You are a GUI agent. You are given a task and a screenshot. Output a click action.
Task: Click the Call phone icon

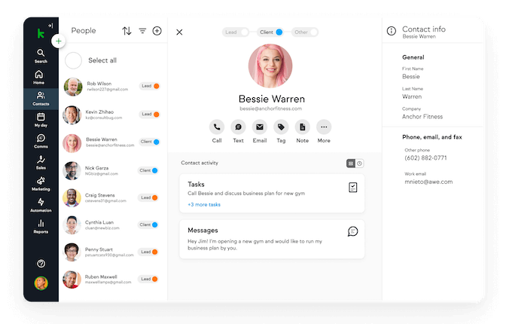(217, 127)
